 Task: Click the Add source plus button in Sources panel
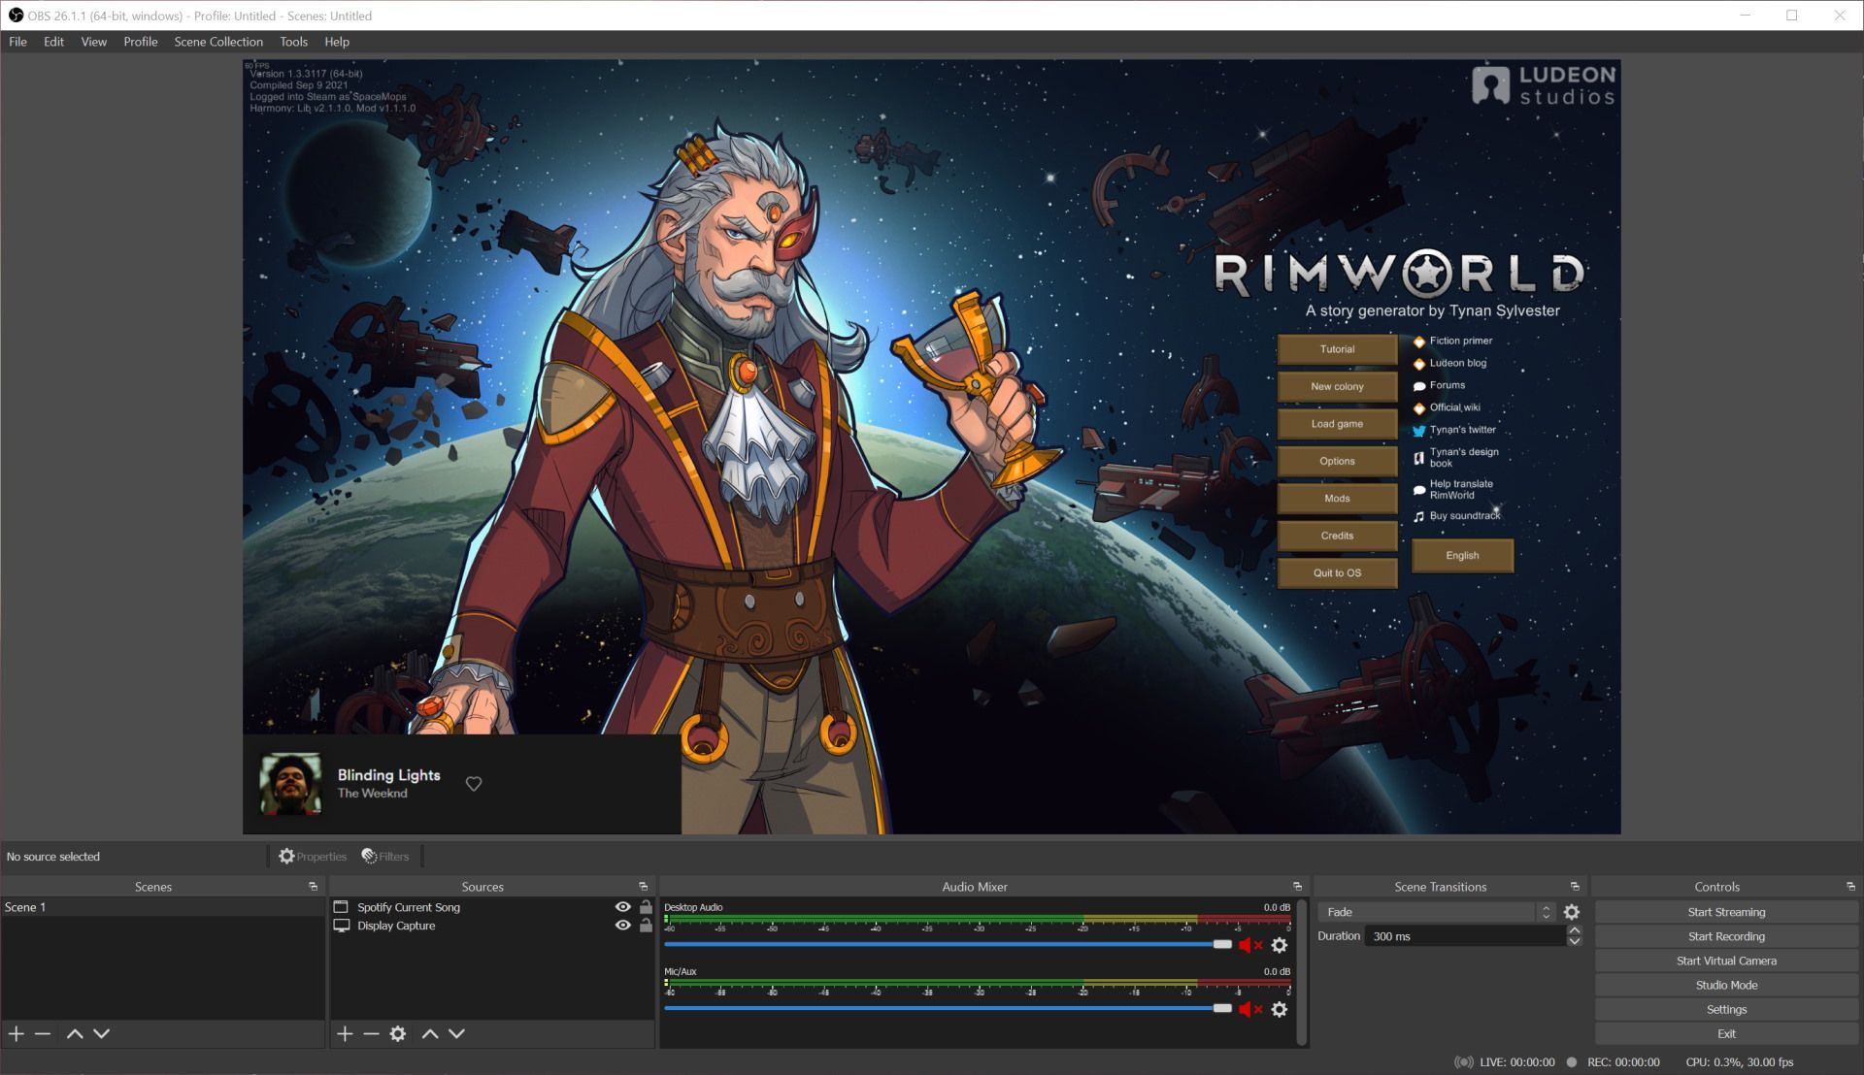point(347,1034)
